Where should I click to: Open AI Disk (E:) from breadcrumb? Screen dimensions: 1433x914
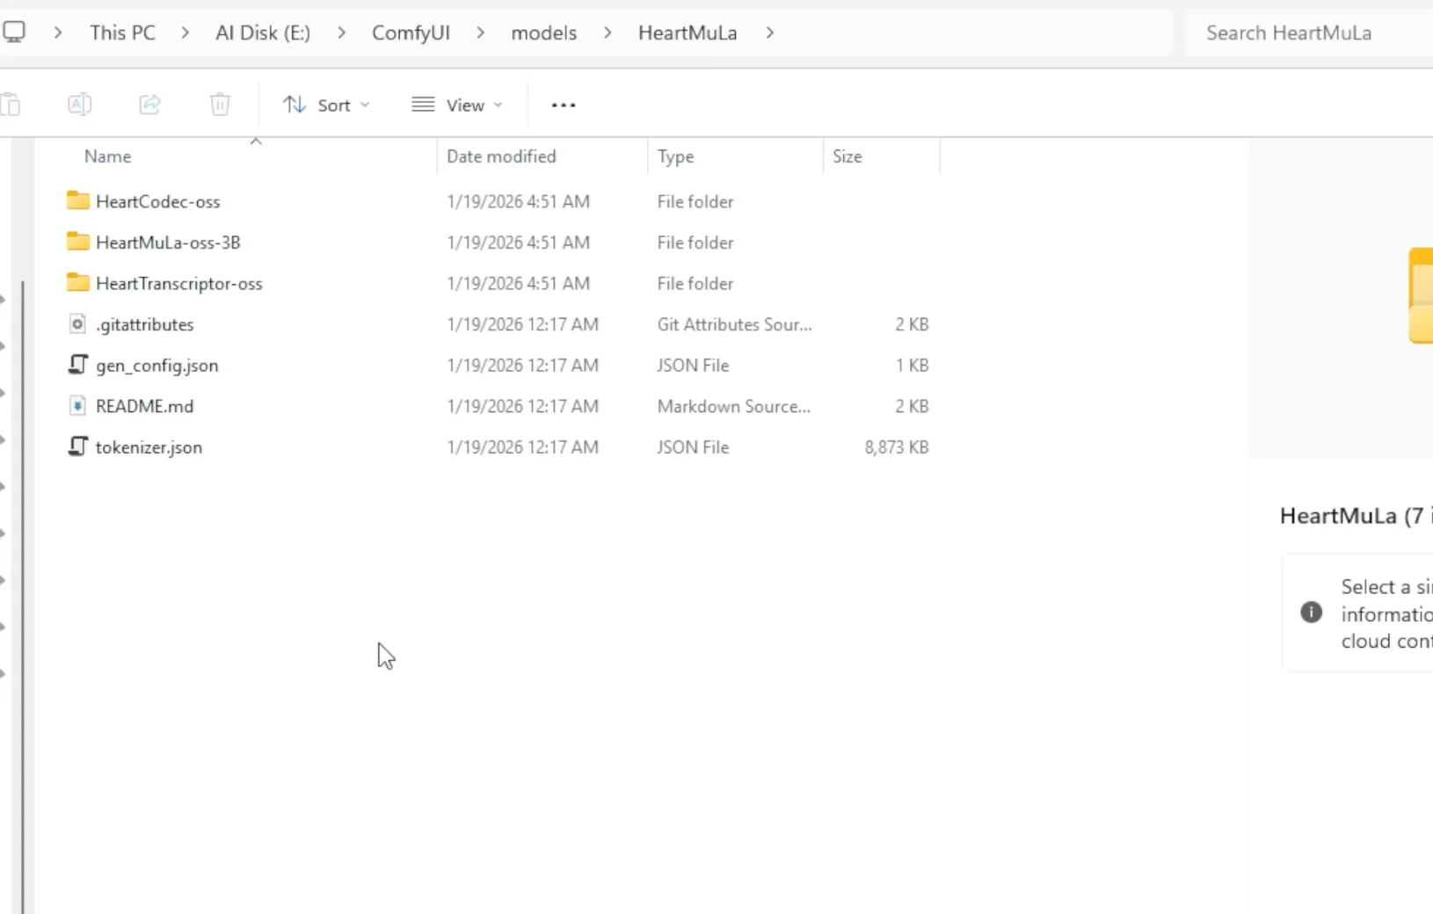coord(261,33)
